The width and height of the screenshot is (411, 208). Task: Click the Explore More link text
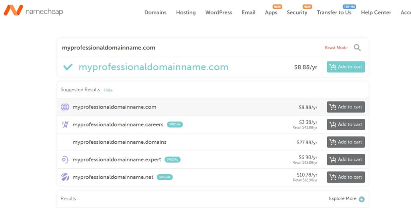343,198
